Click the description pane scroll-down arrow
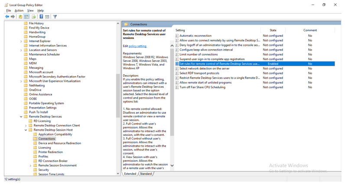This screenshot has width=345, height=186. click(172, 166)
